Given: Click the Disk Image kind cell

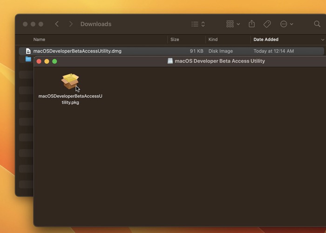Looking at the screenshot, I should pos(221,51).
